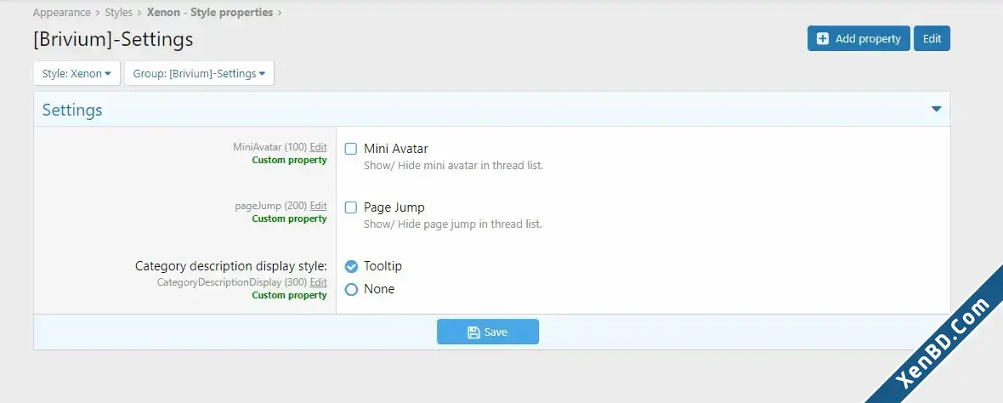The height and width of the screenshot is (403, 1003).
Task: Collapse the Settings section arrow
Action: (937, 110)
